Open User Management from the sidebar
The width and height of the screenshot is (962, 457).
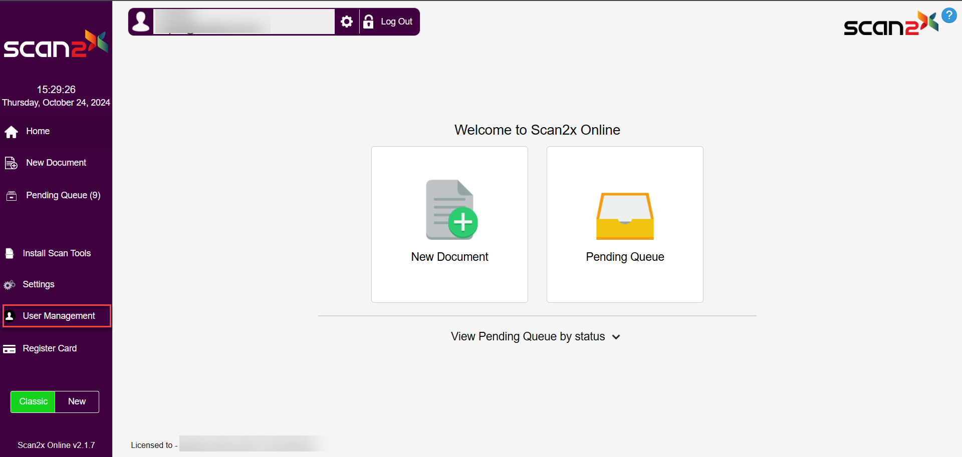(59, 316)
